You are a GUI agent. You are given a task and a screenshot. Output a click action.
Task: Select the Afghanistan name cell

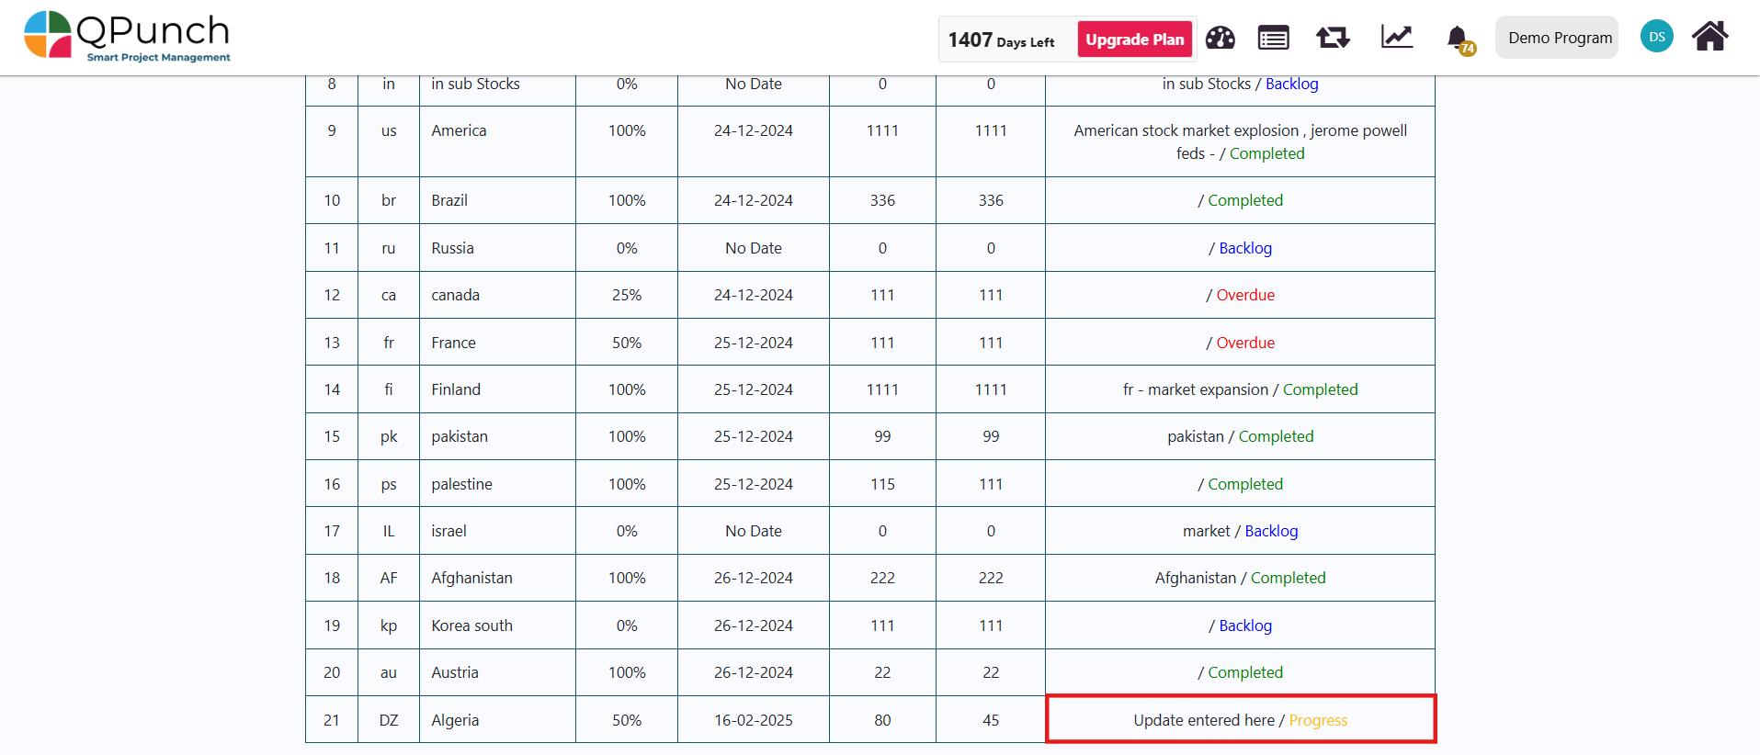(497, 578)
